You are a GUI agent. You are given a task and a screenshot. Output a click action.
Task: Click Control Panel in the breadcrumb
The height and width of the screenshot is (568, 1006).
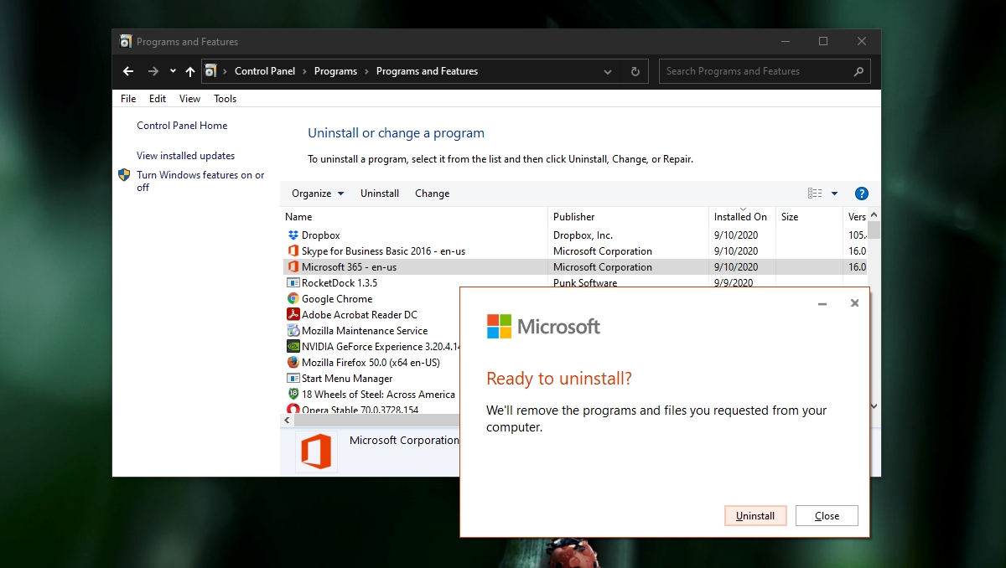[x=265, y=71]
